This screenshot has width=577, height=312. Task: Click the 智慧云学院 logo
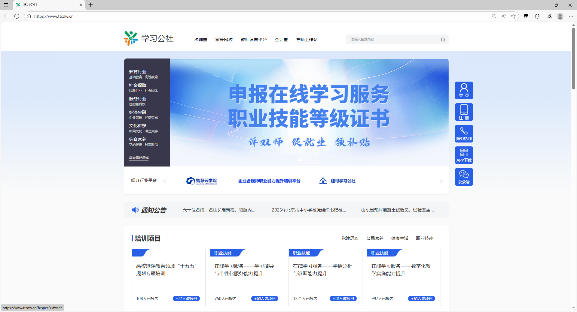[201, 181]
